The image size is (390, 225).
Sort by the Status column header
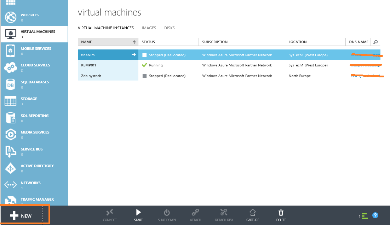point(169,42)
